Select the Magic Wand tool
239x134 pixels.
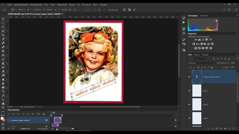[x=3, y=31]
